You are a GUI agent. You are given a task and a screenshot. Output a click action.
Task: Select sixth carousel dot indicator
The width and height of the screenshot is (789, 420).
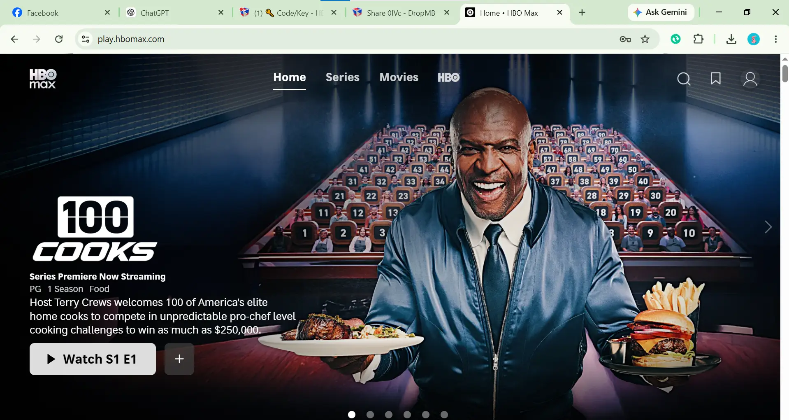tap(444, 415)
